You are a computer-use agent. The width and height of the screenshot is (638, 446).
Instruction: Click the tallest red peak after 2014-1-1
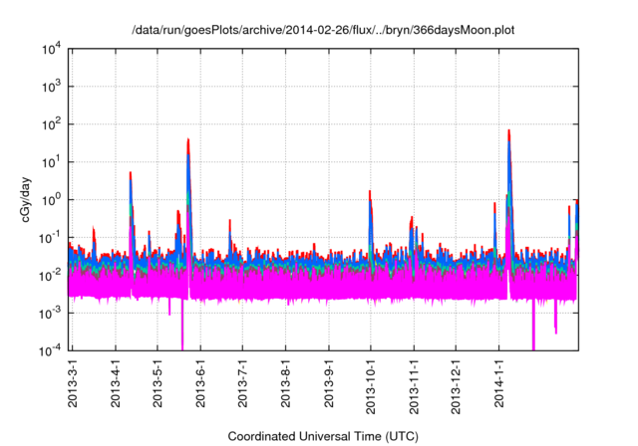509,132
